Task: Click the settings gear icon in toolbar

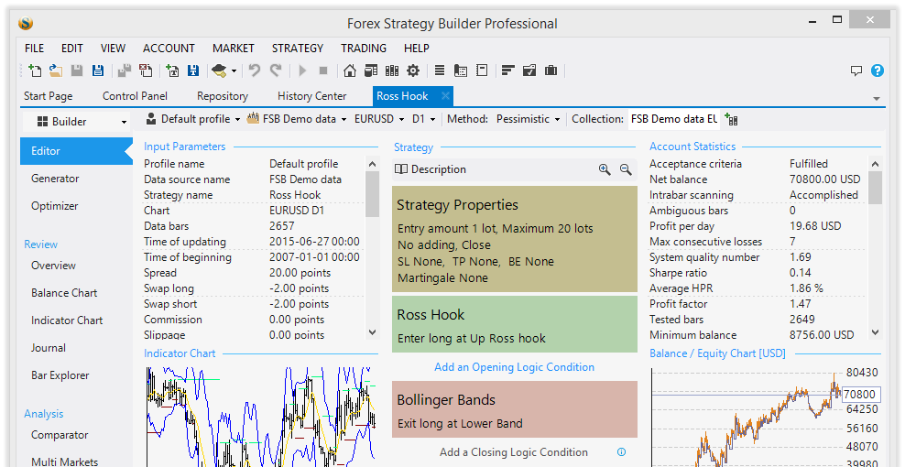Action: 413,71
